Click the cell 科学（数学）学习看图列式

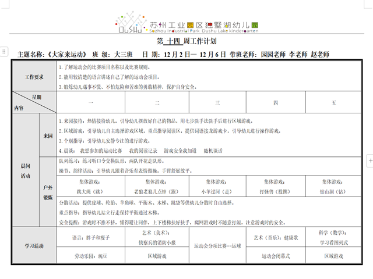coord(333,238)
